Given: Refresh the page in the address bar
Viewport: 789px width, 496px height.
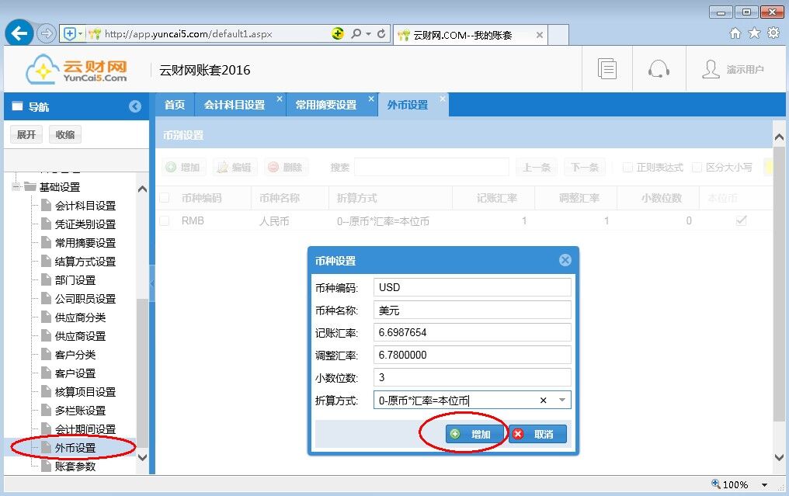Looking at the screenshot, I should click(x=381, y=34).
